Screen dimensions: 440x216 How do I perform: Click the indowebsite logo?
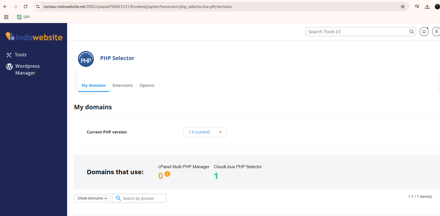click(34, 37)
